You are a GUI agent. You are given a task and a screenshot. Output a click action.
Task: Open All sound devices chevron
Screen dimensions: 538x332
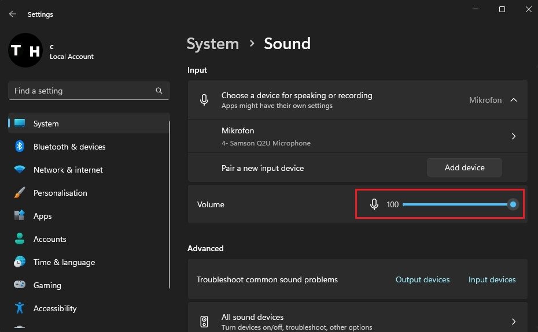click(513, 321)
